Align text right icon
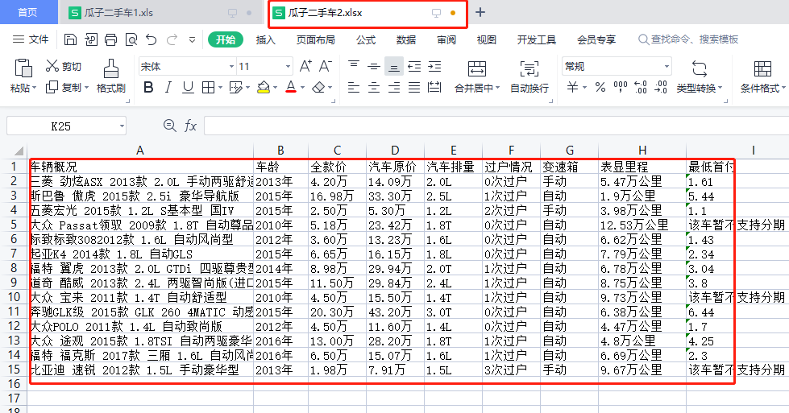789x413 pixels. click(394, 88)
